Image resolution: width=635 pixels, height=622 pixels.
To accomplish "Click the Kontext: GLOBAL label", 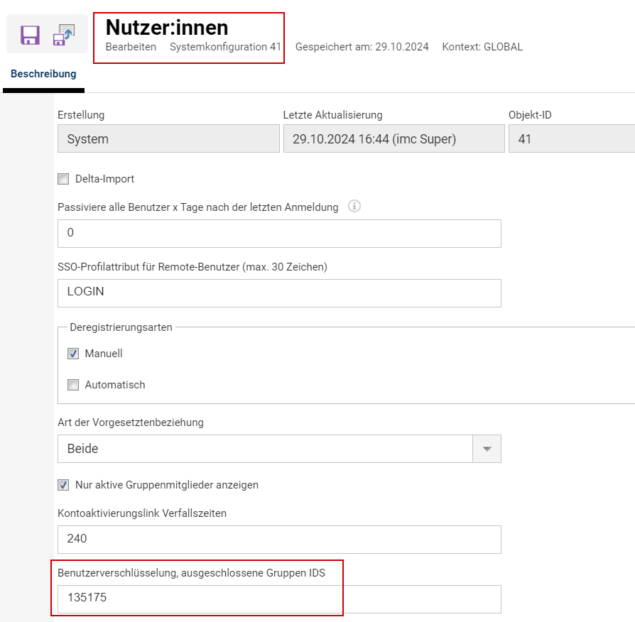I will 482,47.
